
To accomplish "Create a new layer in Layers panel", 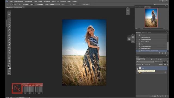I will tap(163, 96).
